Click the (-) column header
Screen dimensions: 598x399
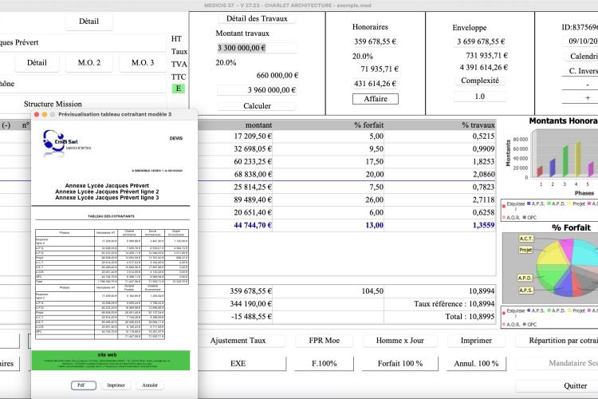[x=6, y=125]
